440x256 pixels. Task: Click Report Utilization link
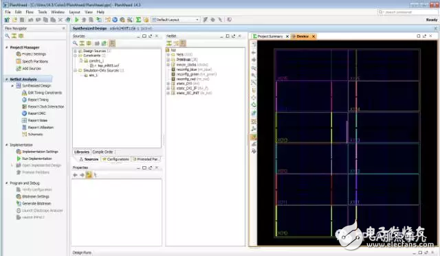pos(41,128)
